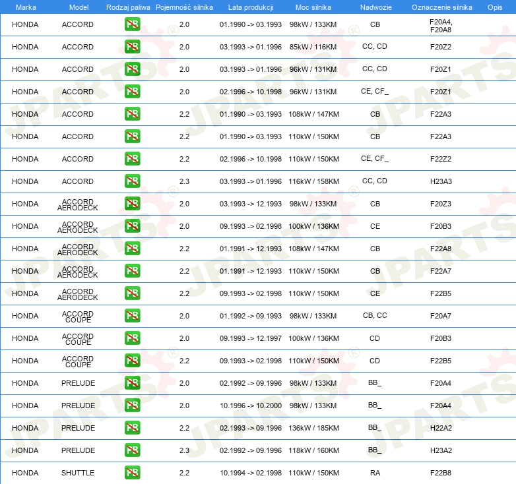Image resolution: width=516 pixels, height=484 pixels.
Task: Click the fuel icon for Accord Aerodeck F20Z3
Action: 132,204
